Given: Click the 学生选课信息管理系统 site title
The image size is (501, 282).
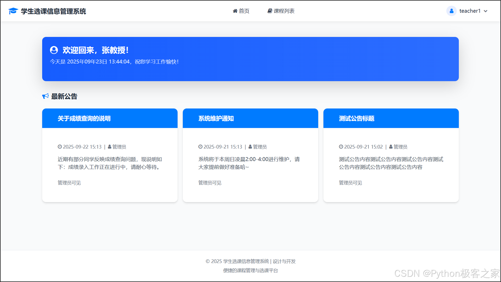Looking at the screenshot, I should tap(53, 11).
